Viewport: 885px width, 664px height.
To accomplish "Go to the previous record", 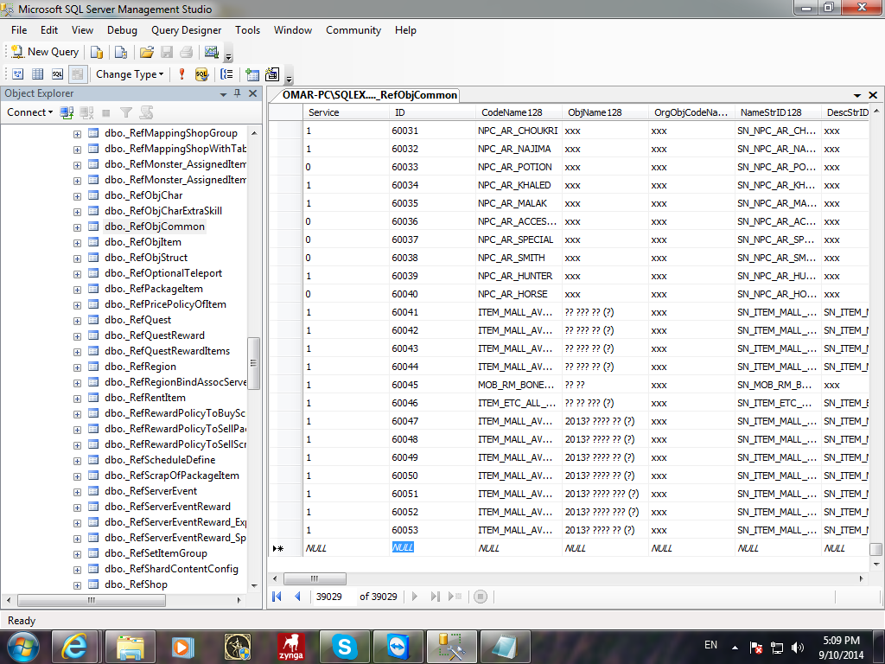I will tap(297, 597).
